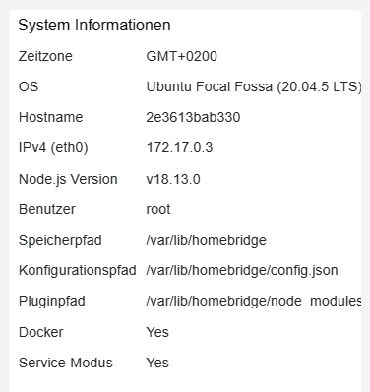
Task: Click the node_modules plugin path value
Action: click(254, 301)
